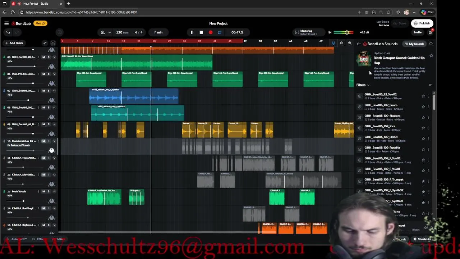Click the Invite button
Image resolution: width=460 pixels, height=259 pixels.
(x=418, y=32)
